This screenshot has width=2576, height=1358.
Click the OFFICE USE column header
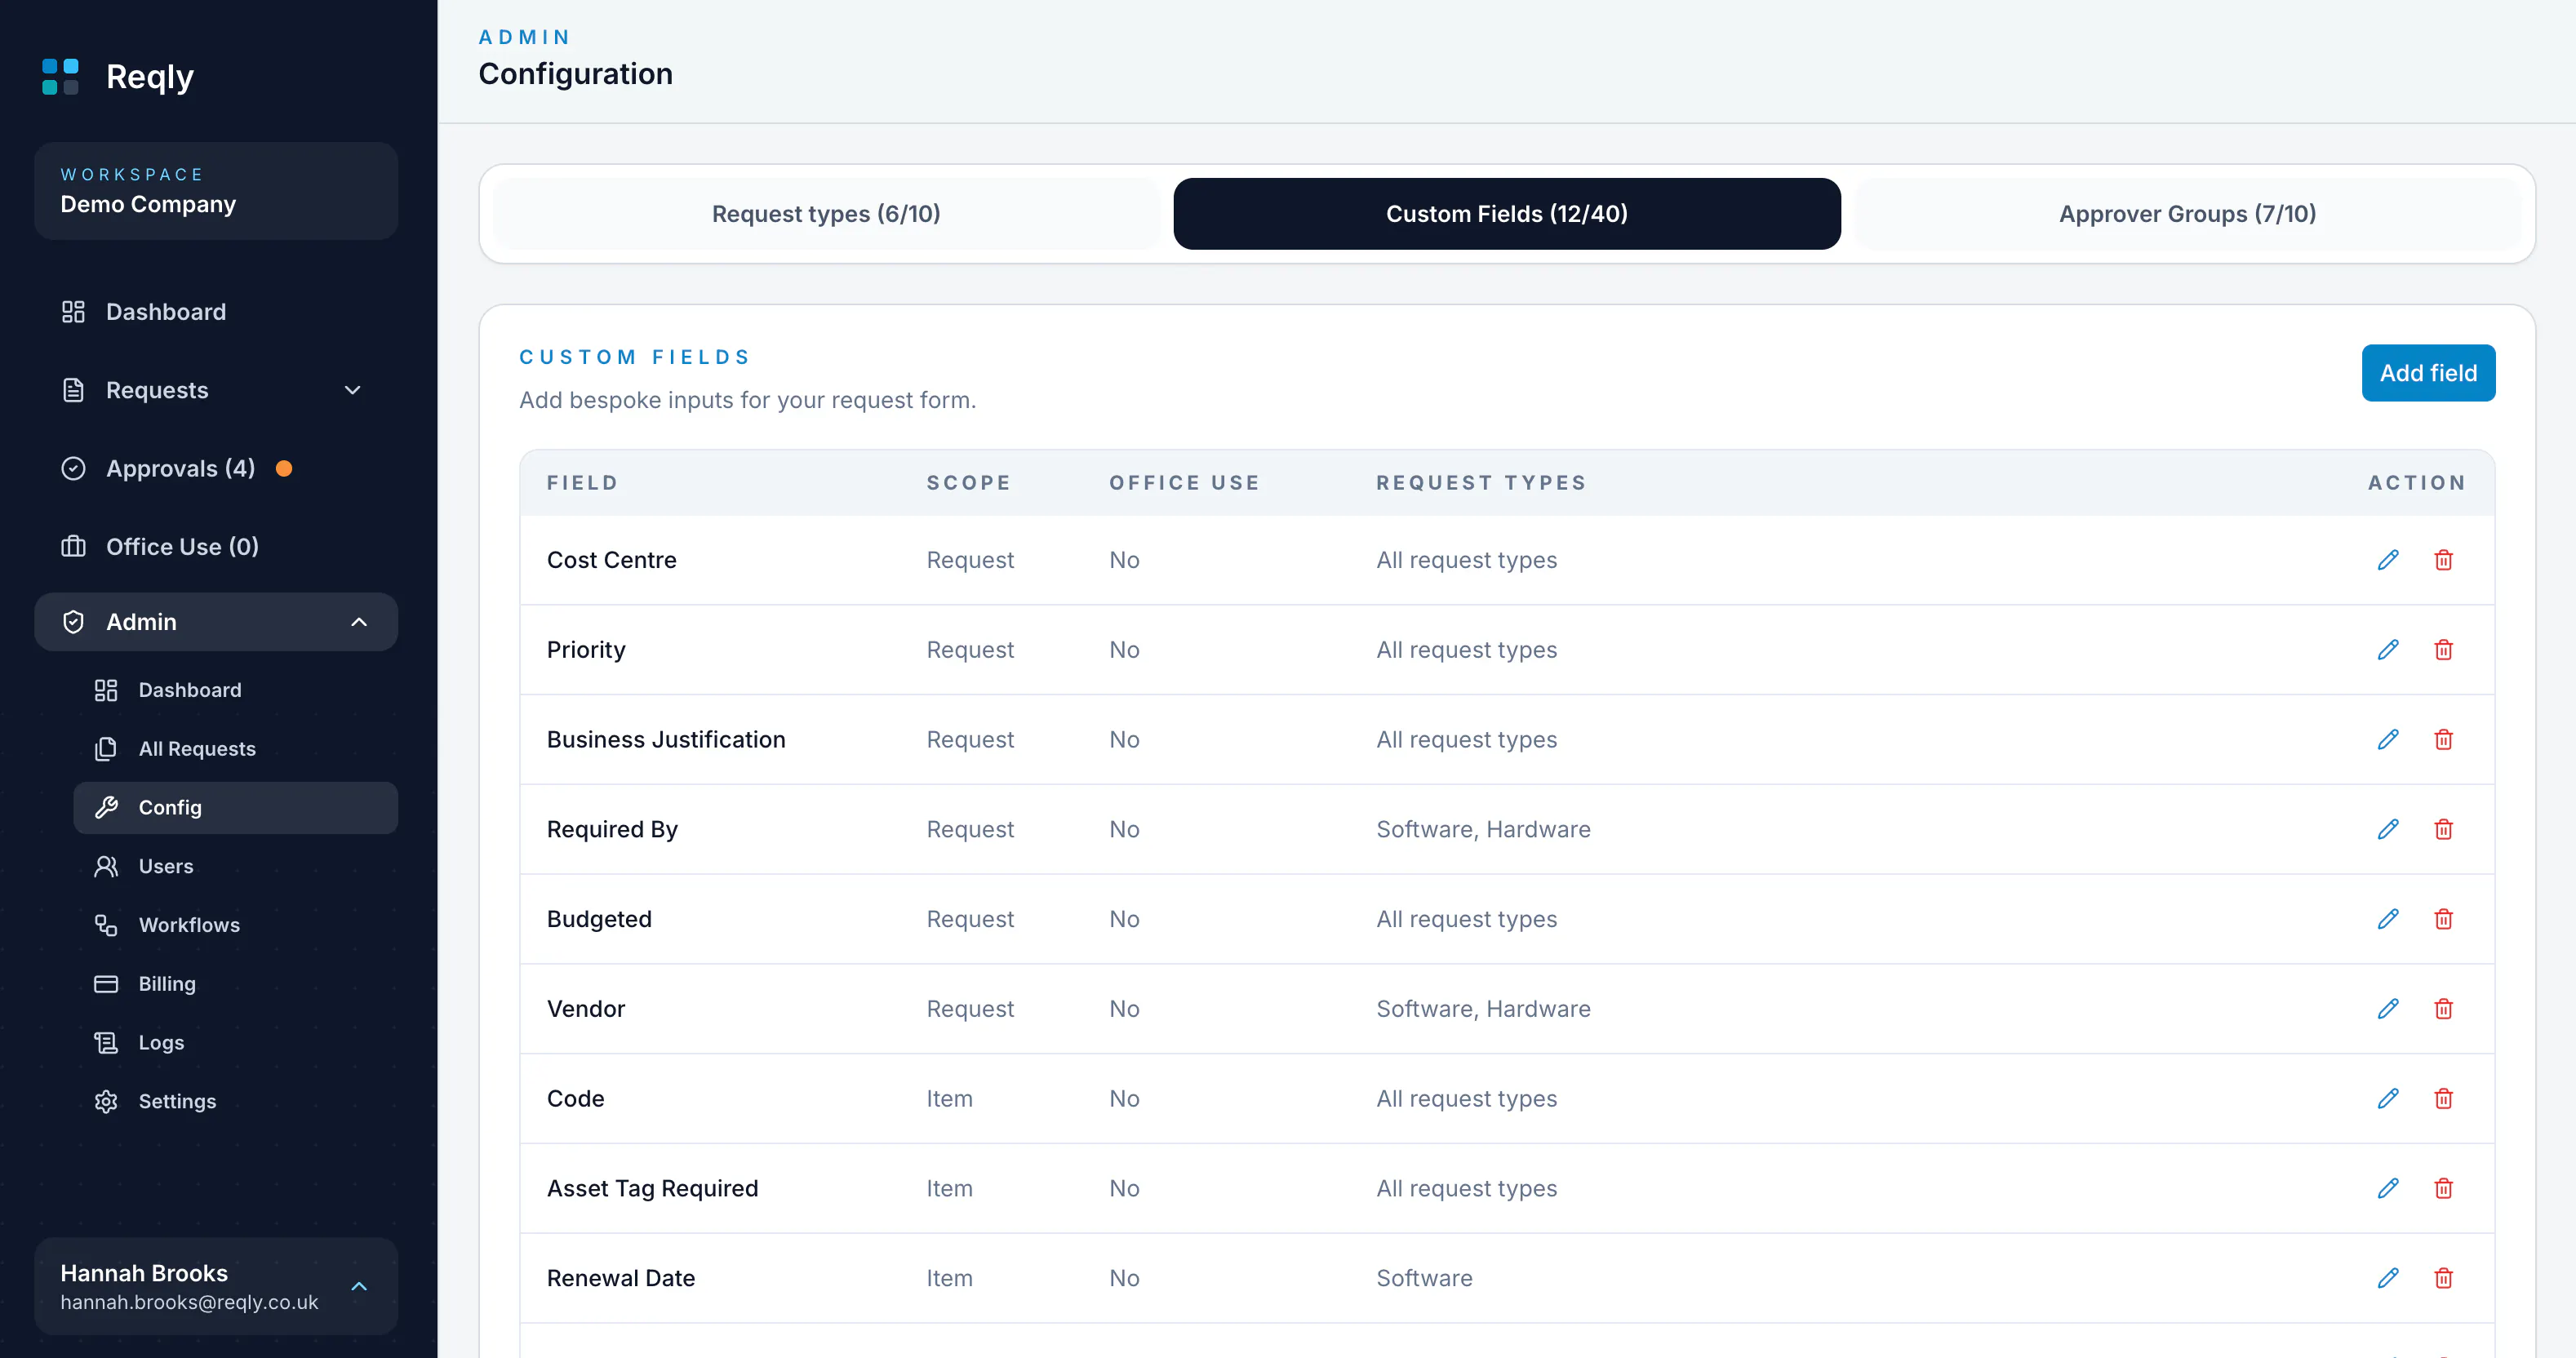coord(1185,483)
